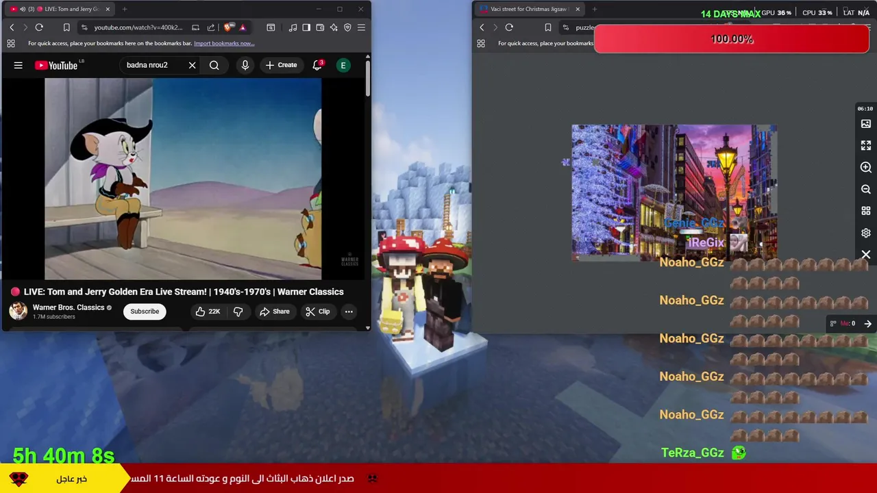
Task: Click the Tom and Jerry video player
Action: click(183, 179)
